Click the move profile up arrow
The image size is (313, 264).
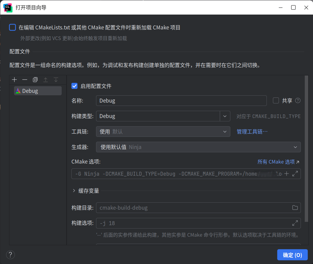coord(46,80)
